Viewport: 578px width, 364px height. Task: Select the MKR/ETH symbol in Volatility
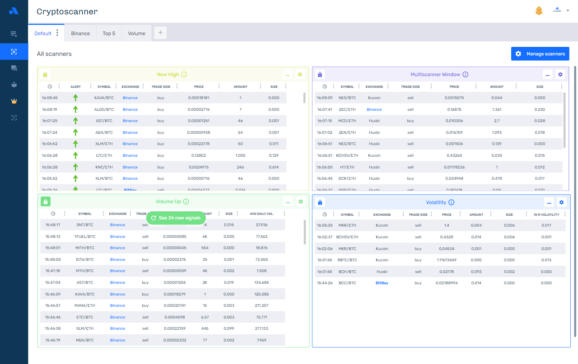click(x=347, y=225)
